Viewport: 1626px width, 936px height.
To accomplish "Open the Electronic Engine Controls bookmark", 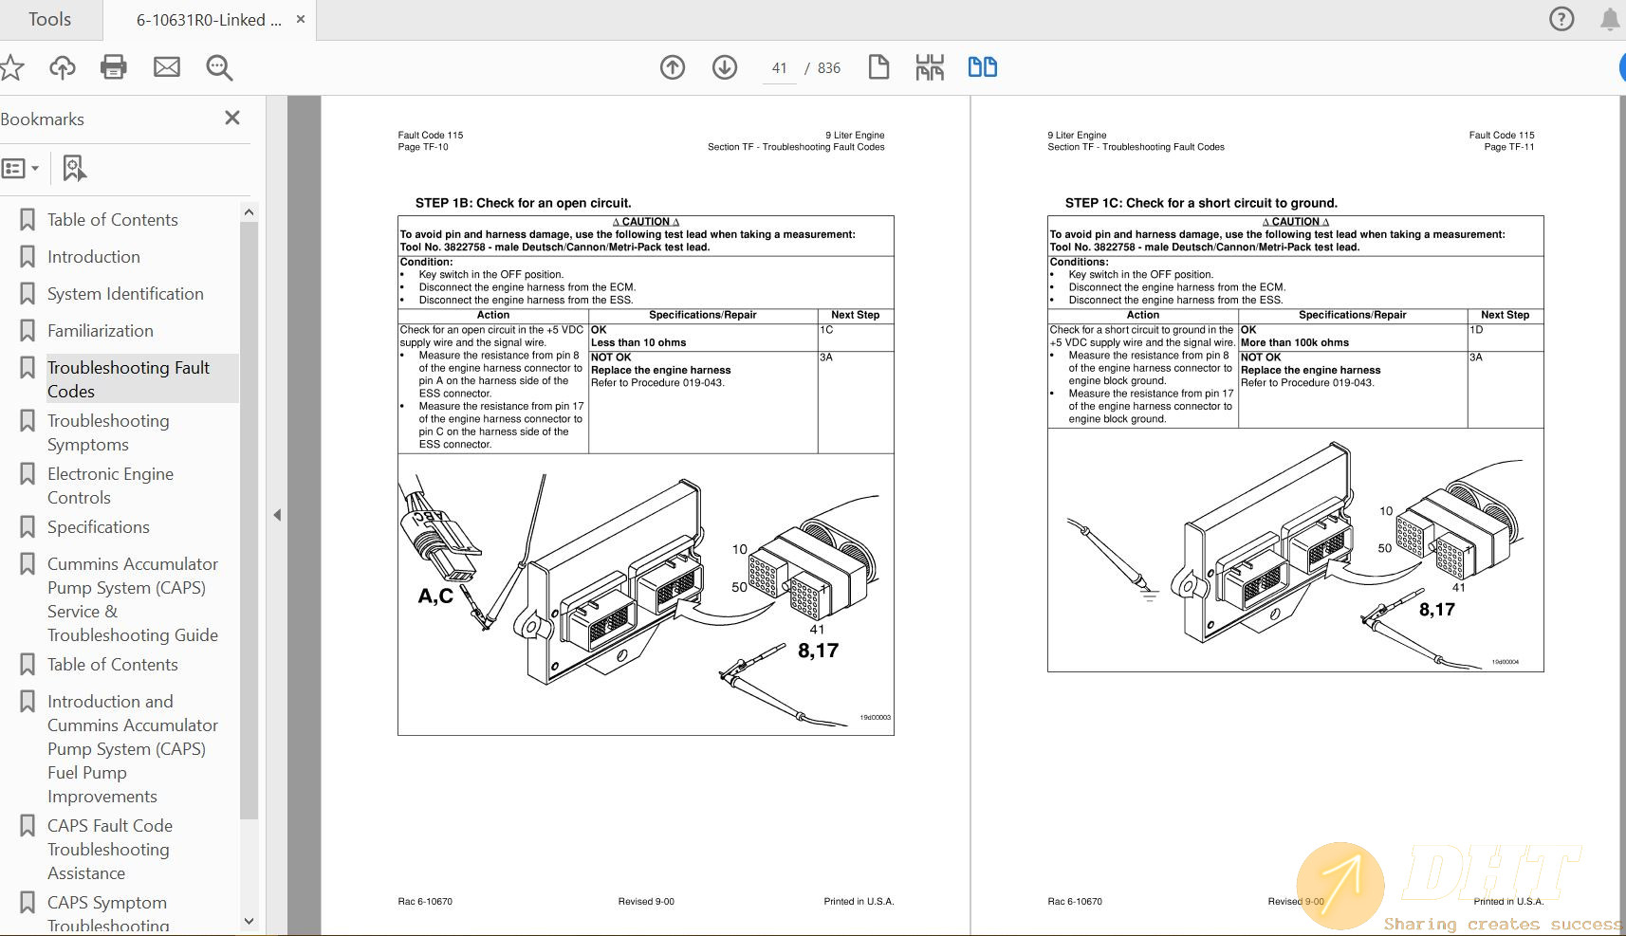I will [x=110, y=486].
